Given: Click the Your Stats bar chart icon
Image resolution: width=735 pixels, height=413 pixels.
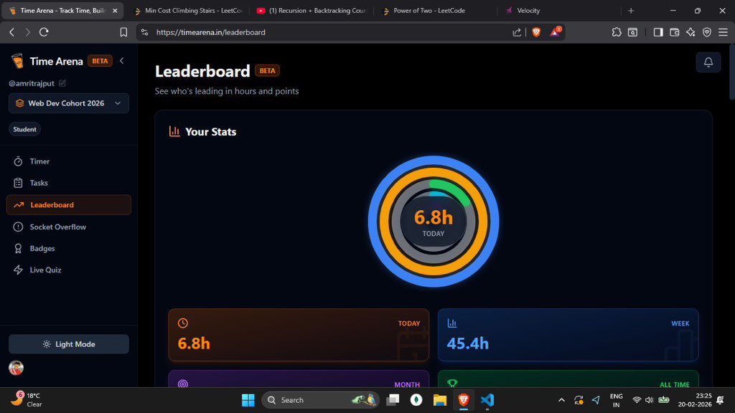Looking at the screenshot, I should point(174,132).
